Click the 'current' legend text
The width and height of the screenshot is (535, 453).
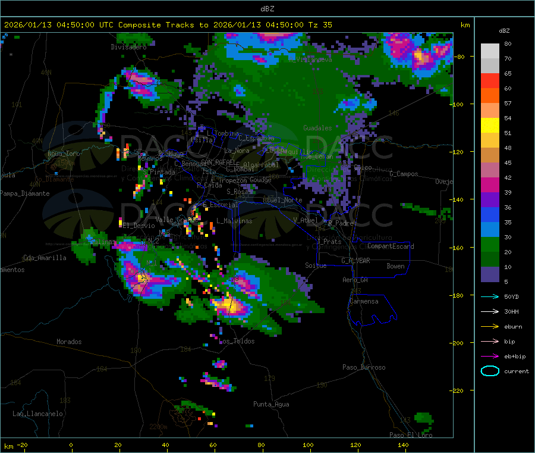point(517,371)
